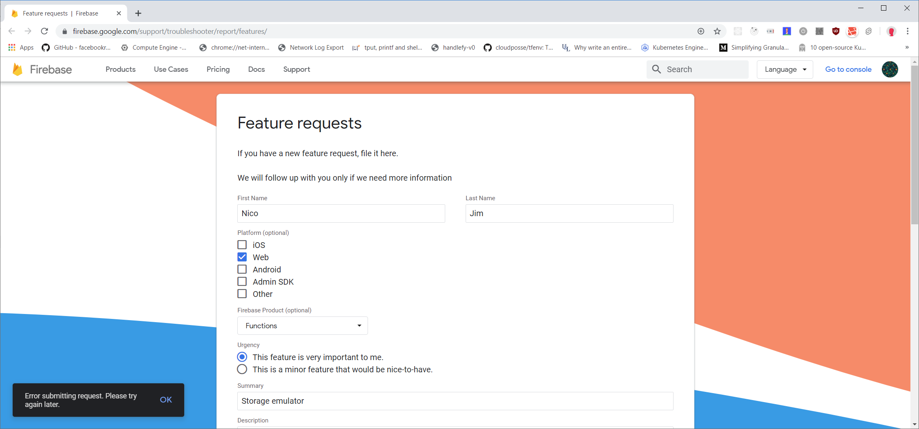Click the password-asterisk extension icon
Screen dimensions: 919x429
click(770, 31)
